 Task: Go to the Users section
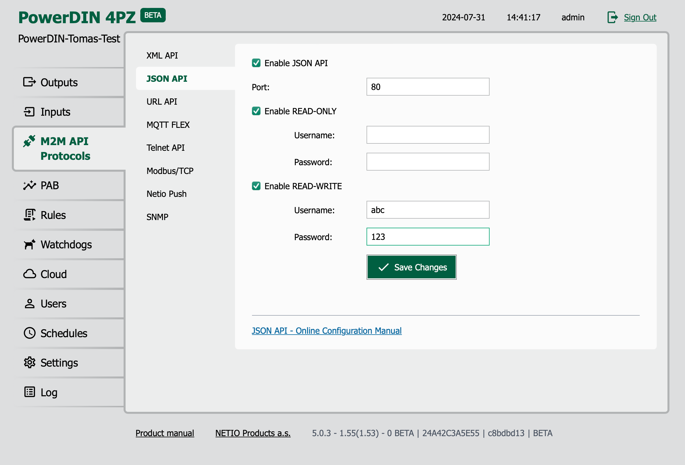tap(69, 304)
